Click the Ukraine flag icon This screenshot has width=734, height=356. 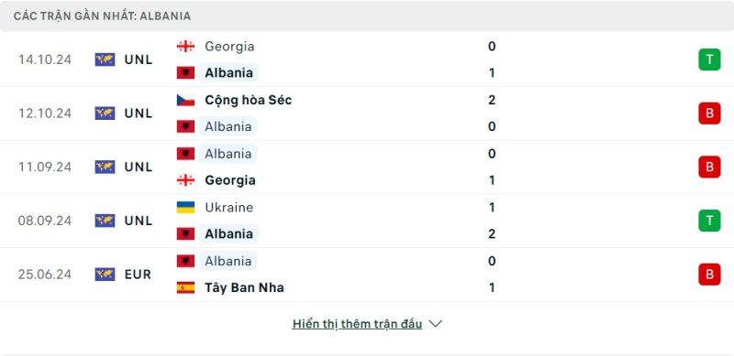pos(185,208)
